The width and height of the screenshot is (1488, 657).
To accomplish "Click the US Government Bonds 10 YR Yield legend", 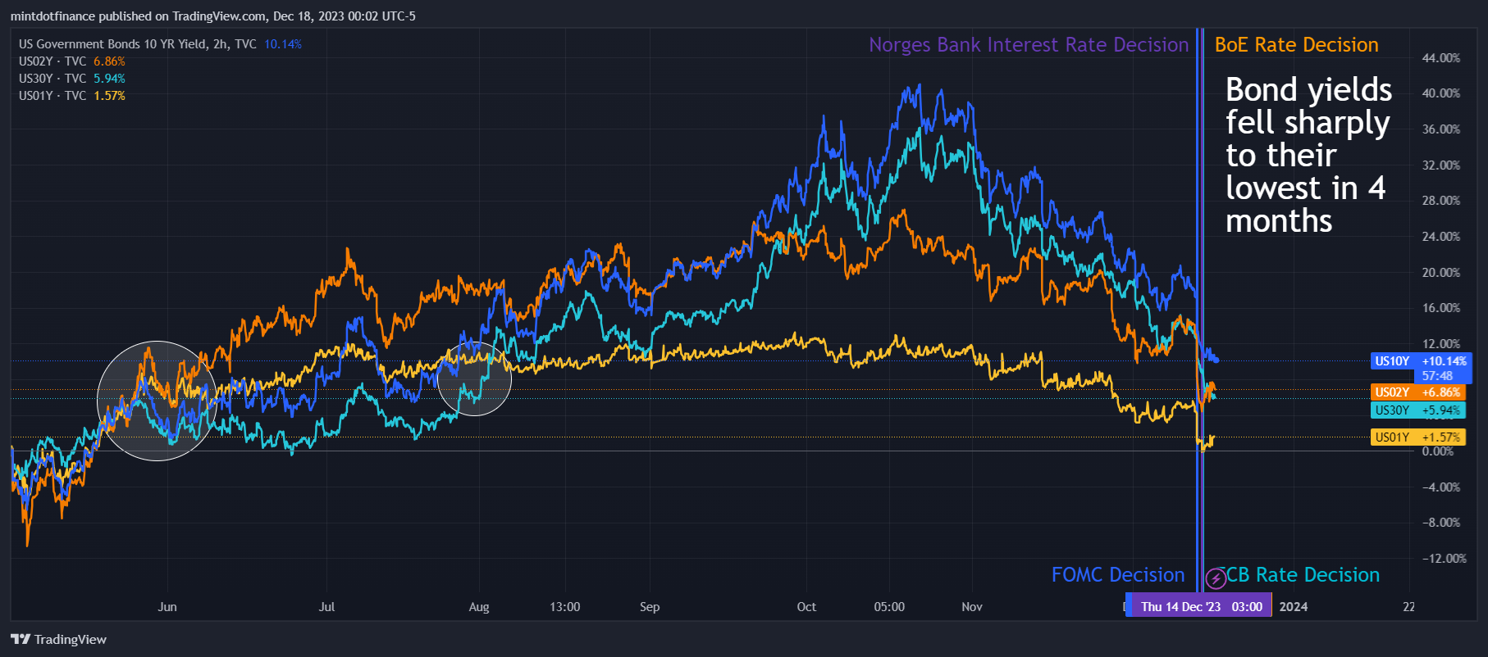I will click(x=137, y=44).
